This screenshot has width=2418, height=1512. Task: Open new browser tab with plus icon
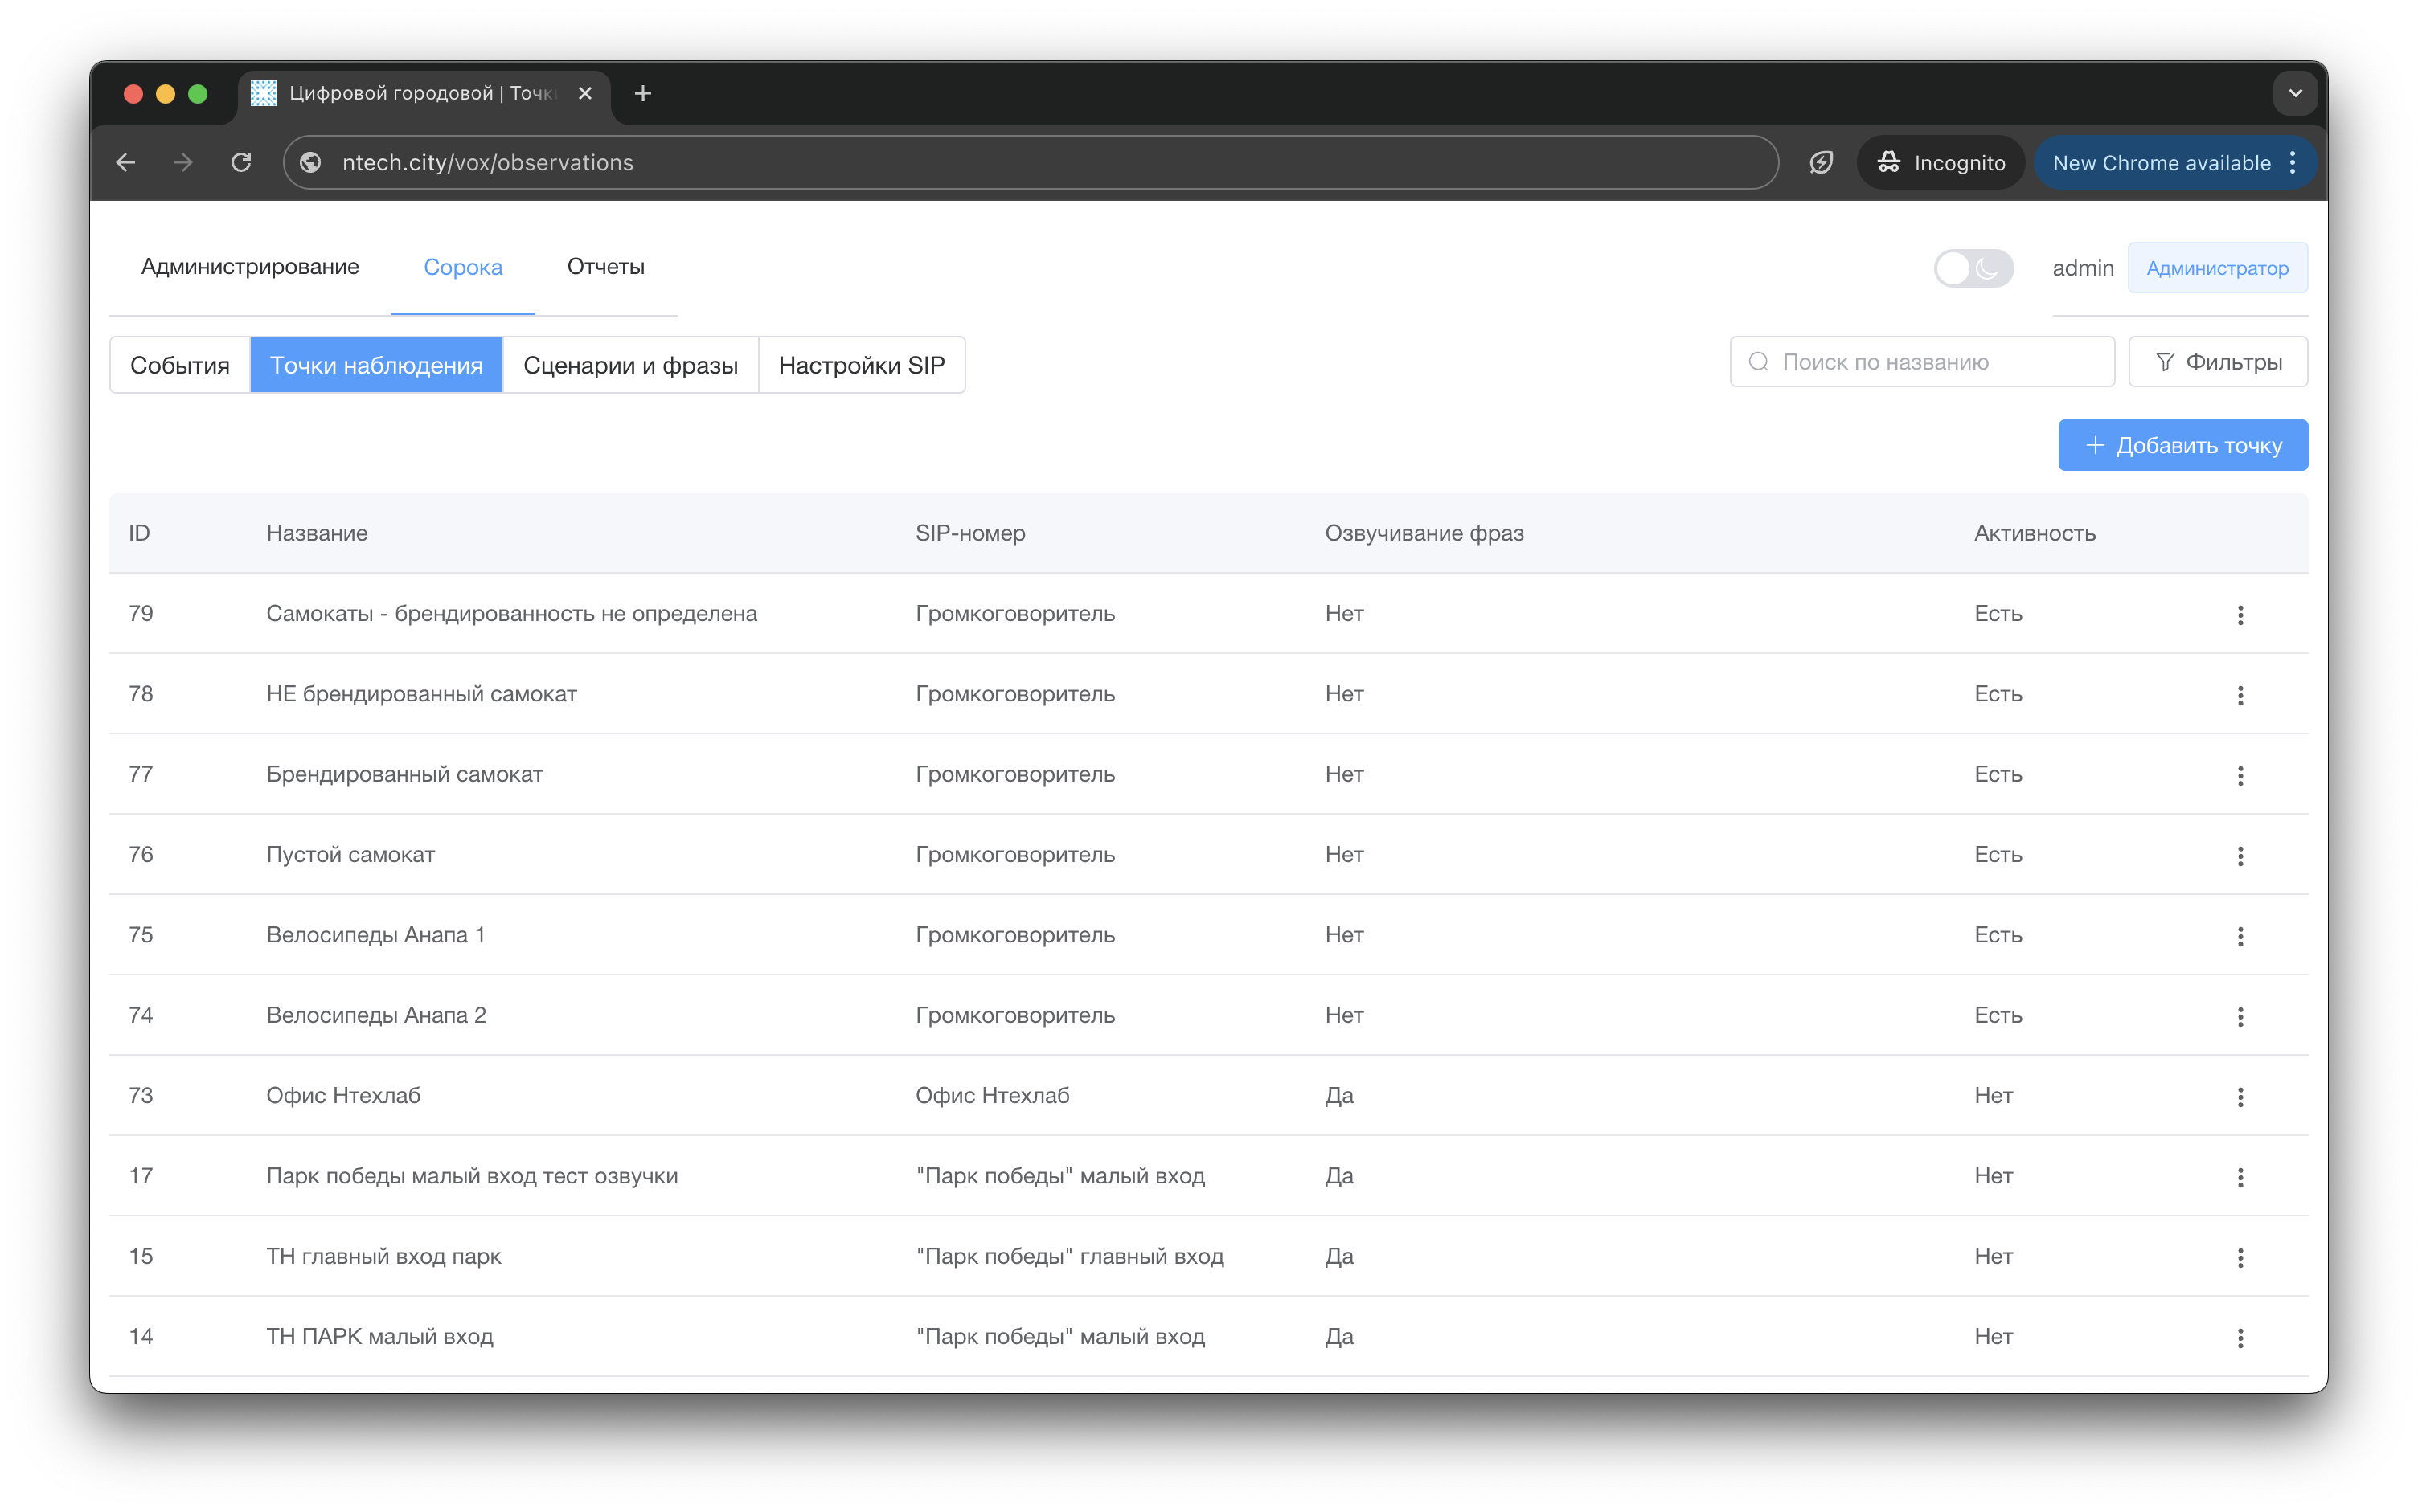click(x=642, y=93)
